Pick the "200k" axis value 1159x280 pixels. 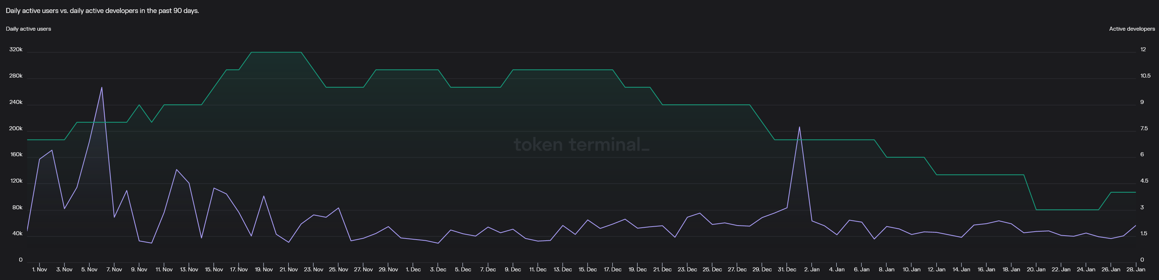[x=16, y=128]
